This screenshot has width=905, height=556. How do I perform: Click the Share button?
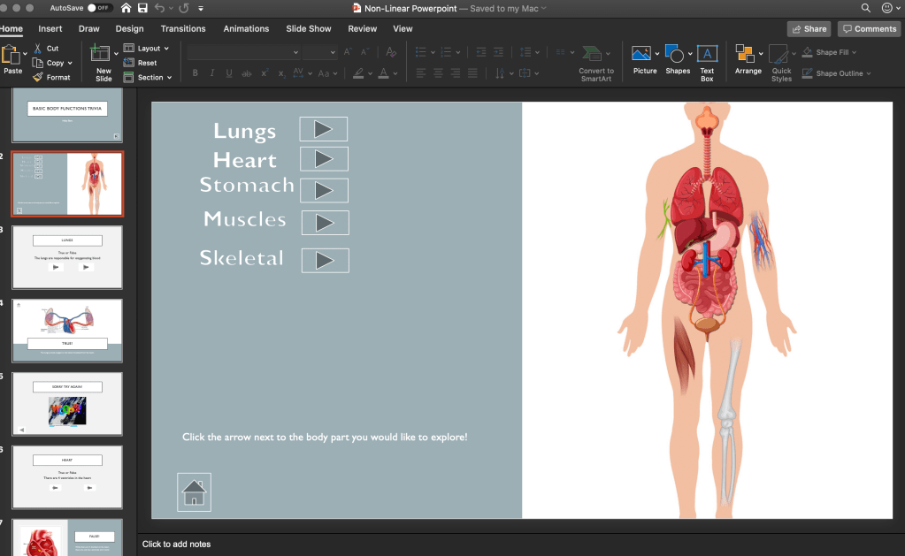pos(809,29)
